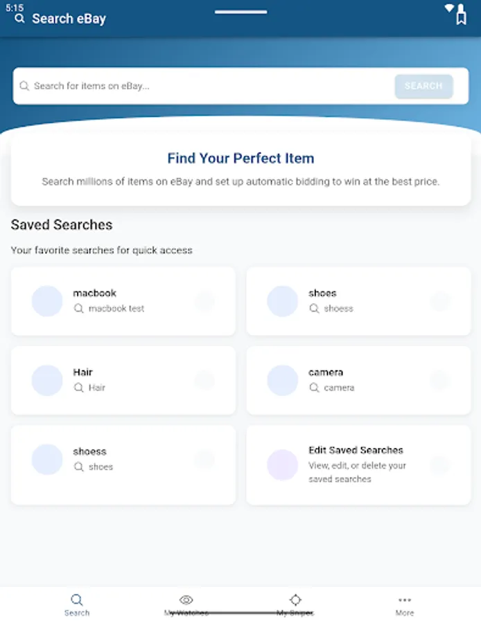The width and height of the screenshot is (481, 623).
Task: Toggle the faded circle on the Hair card
Action: (205, 380)
